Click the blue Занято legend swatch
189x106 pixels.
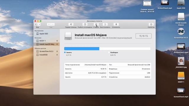[65, 52]
